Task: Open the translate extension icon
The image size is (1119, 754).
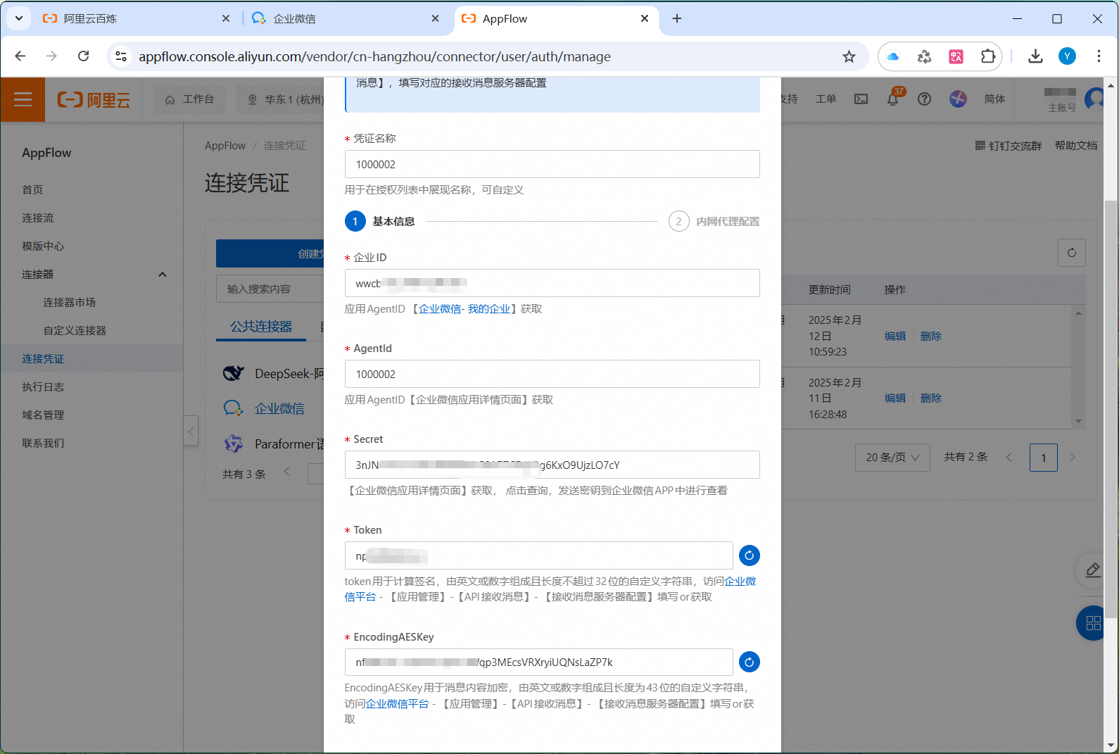Action: tap(956, 56)
